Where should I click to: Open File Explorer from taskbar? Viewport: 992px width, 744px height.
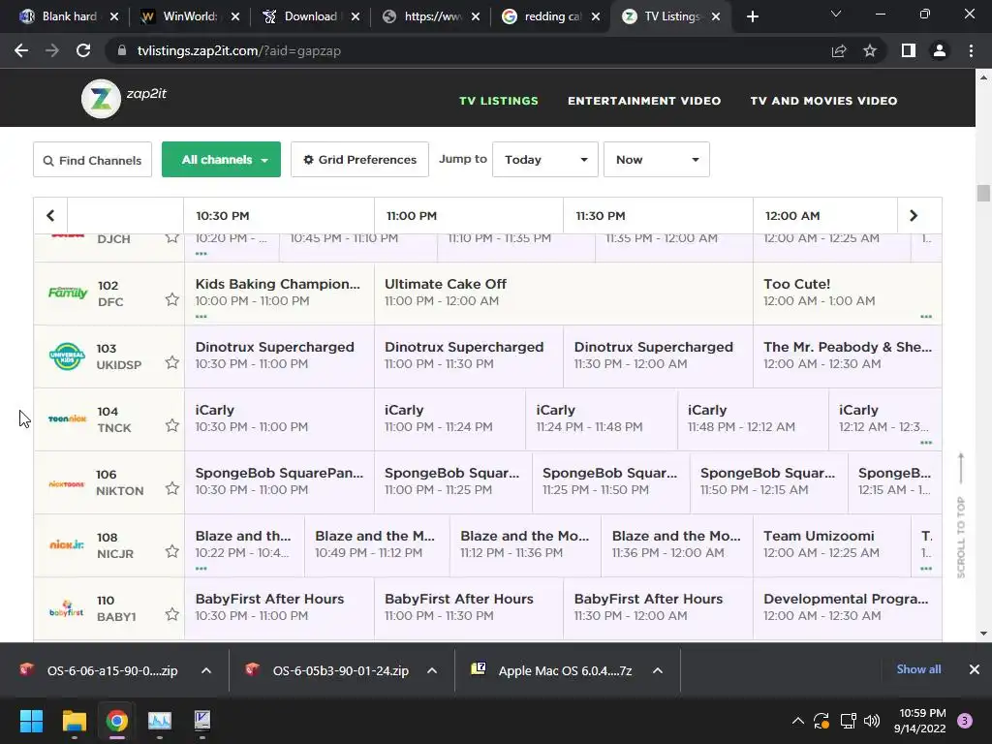pos(74,721)
